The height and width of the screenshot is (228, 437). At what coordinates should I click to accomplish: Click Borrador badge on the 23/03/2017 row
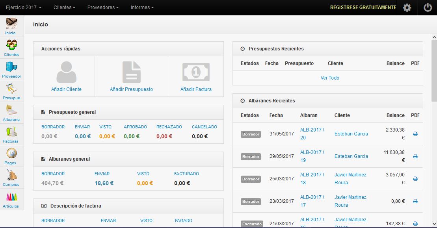251,202
